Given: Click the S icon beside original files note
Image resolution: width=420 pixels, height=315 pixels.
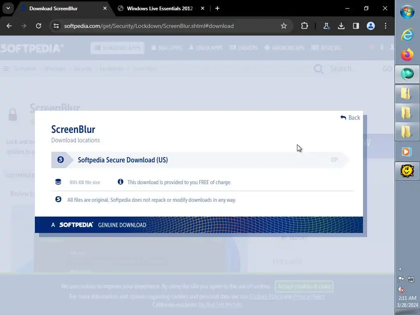Looking at the screenshot, I should point(58,199).
